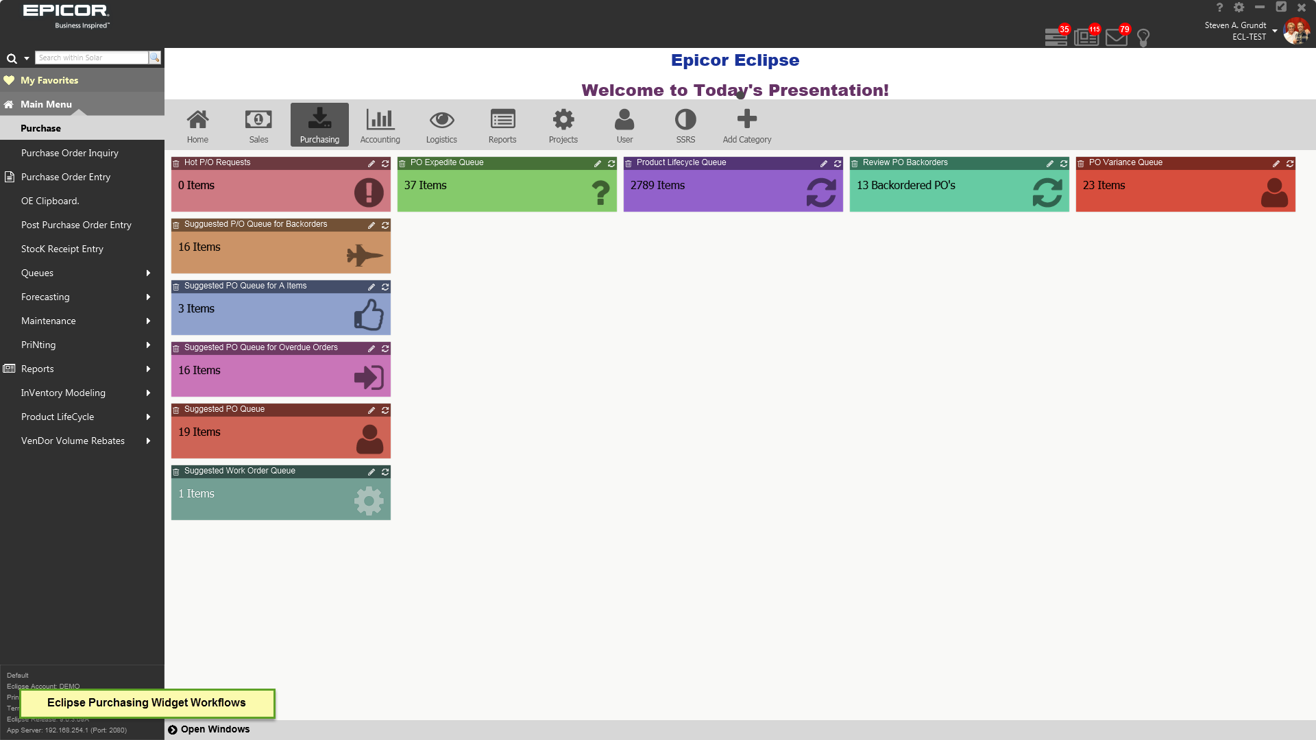
Task: Open the Sales module icon
Action: (x=258, y=125)
